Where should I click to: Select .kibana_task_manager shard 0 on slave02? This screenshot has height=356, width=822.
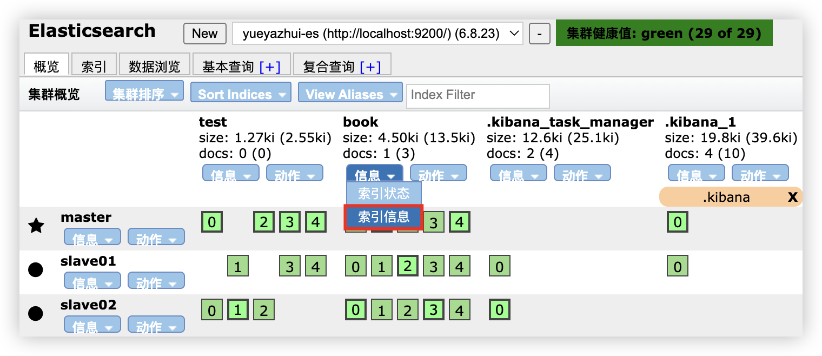(x=500, y=310)
